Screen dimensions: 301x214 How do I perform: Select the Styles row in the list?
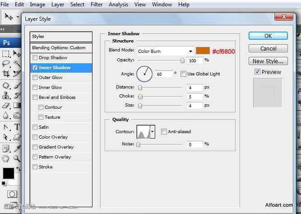[61, 37]
